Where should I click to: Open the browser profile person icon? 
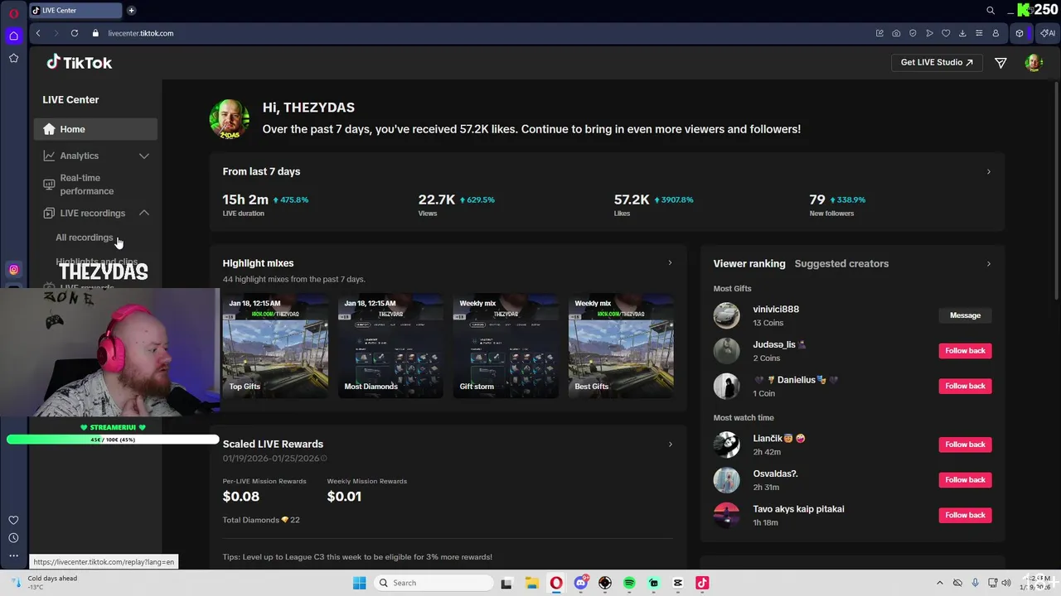pyautogui.click(x=996, y=33)
